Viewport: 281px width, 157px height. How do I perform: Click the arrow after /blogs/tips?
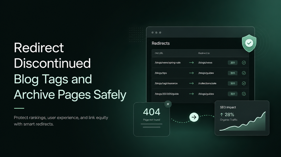tap(191, 73)
